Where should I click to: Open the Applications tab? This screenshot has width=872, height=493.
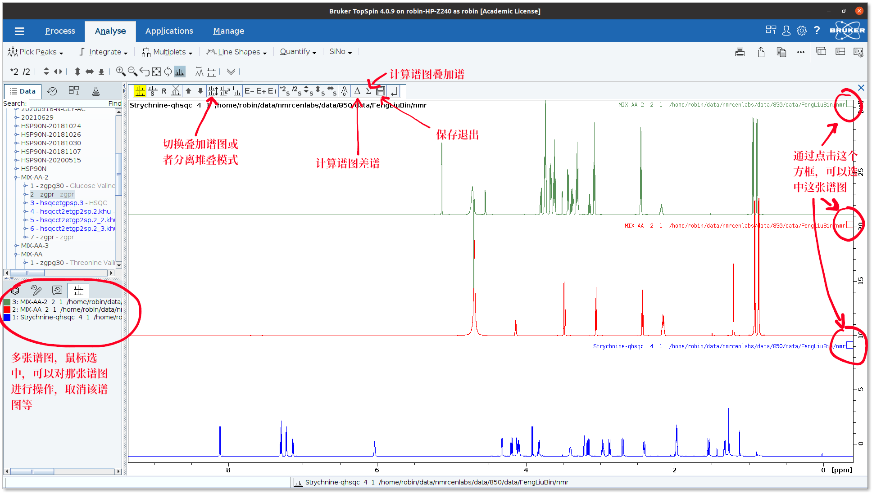(169, 31)
